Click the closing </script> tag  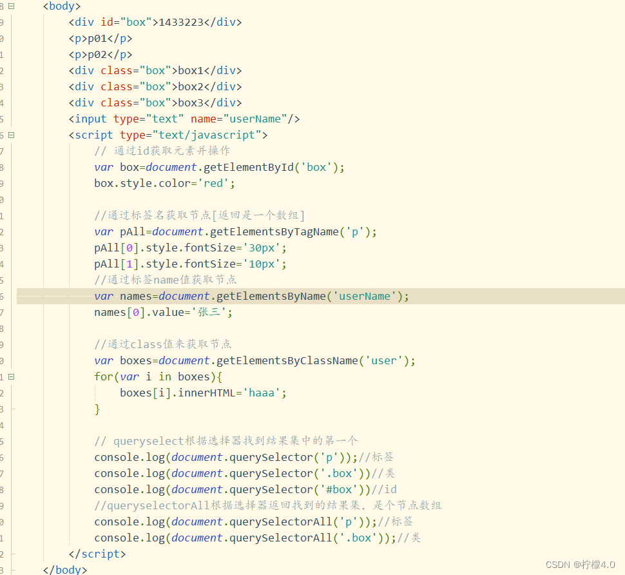click(97, 554)
